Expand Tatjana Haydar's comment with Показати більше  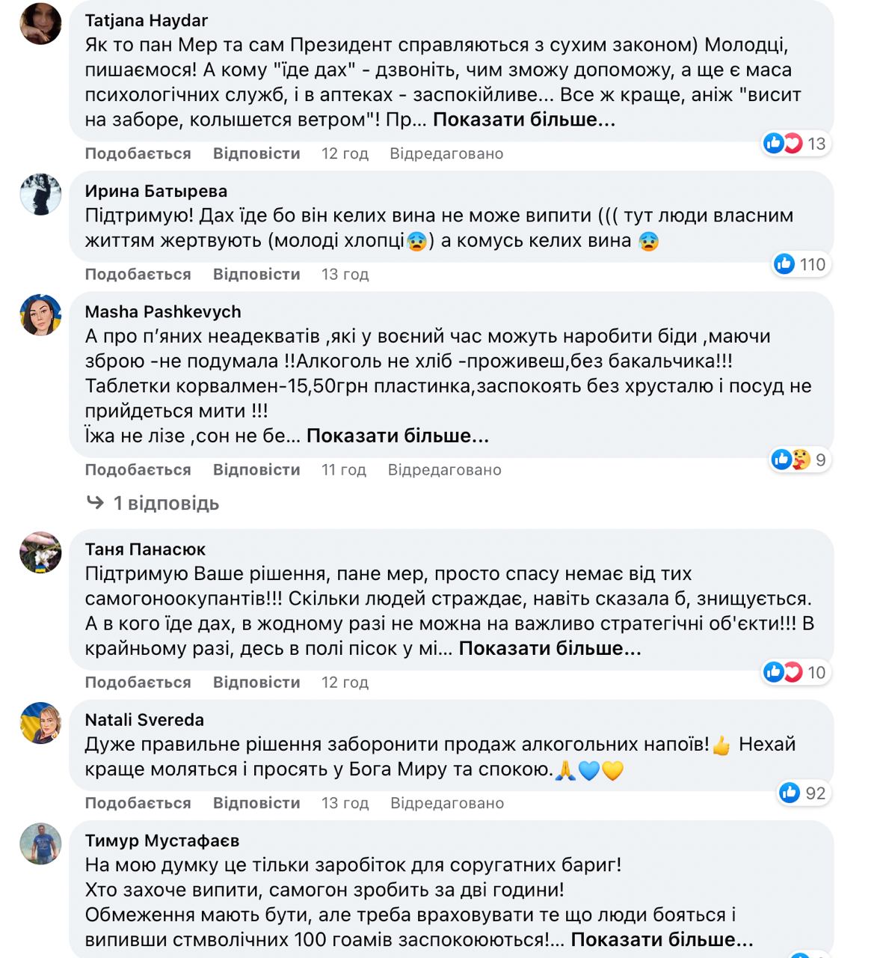pyautogui.click(x=523, y=120)
